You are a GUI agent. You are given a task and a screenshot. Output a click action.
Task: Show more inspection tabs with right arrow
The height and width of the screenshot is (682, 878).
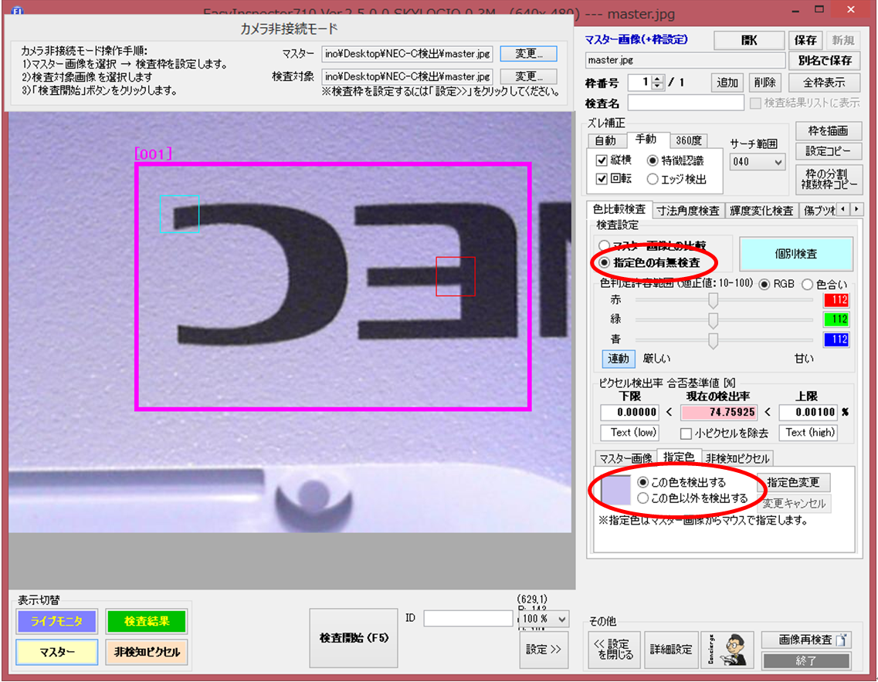[x=856, y=209]
